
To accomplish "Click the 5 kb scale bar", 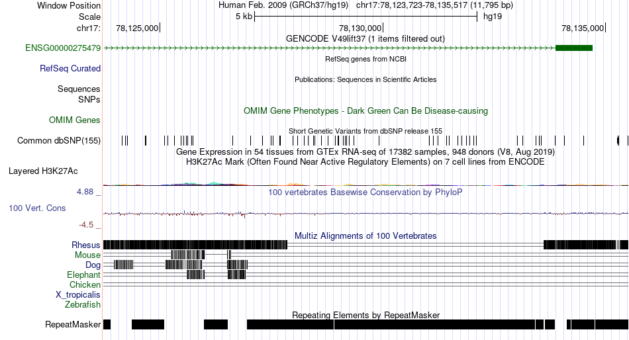I will [366, 17].
